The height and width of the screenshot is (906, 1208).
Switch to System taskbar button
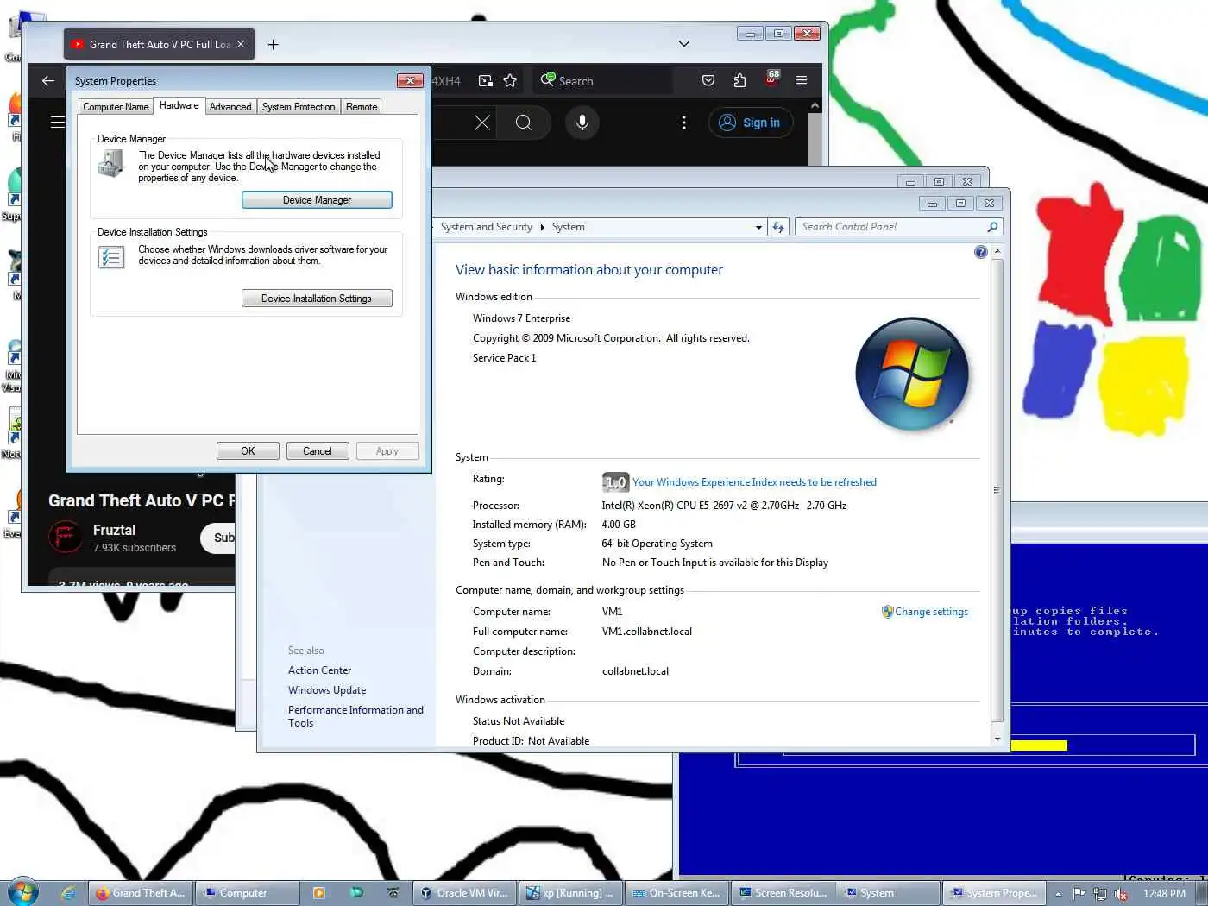coord(890,893)
